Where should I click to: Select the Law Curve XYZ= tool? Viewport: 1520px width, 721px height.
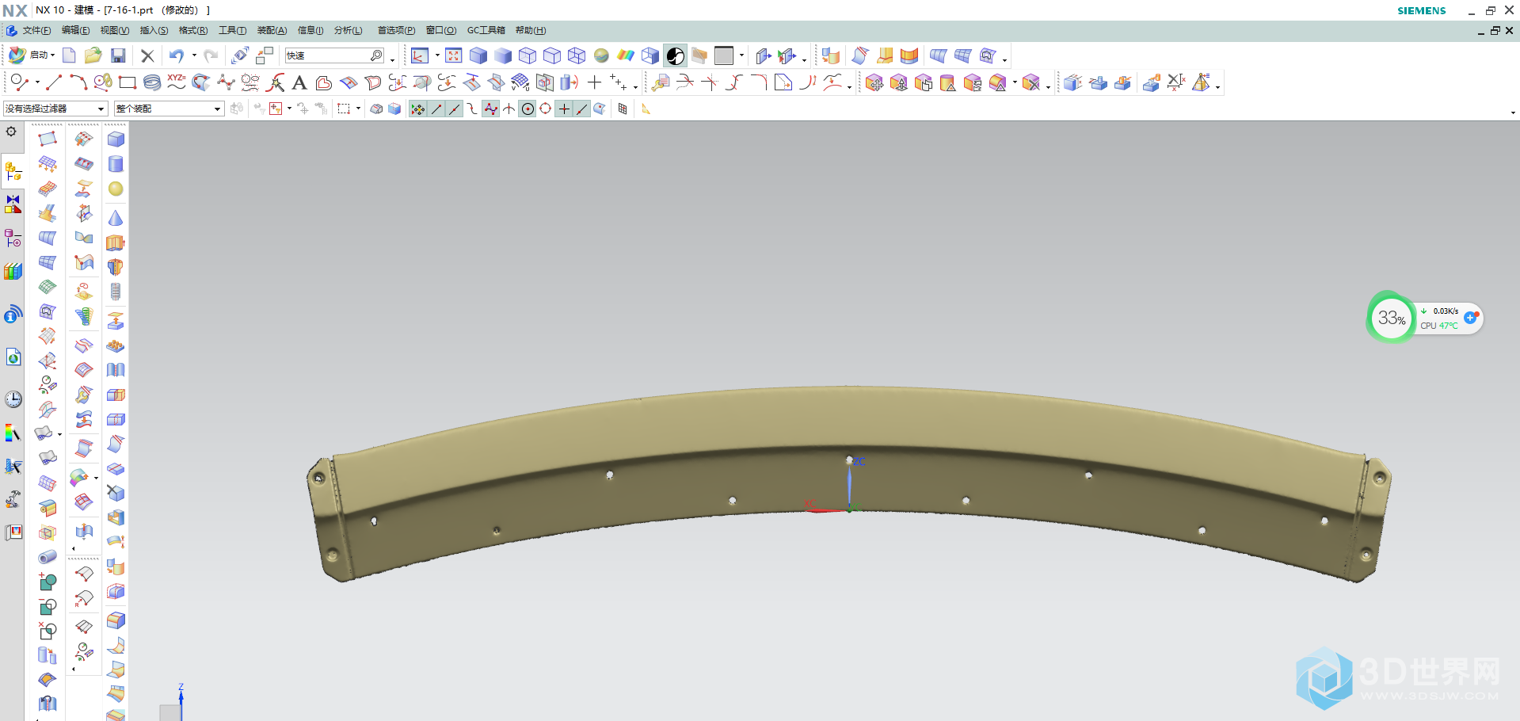(176, 82)
